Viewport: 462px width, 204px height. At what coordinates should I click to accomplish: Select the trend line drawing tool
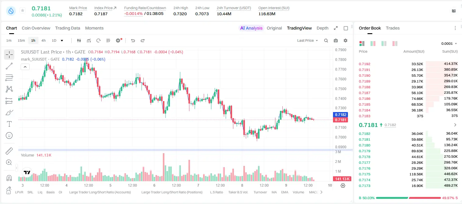[9, 66]
